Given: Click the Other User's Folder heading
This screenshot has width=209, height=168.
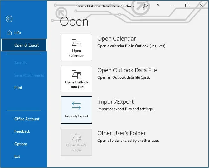Looking at the screenshot, I should tap(122, 133).
